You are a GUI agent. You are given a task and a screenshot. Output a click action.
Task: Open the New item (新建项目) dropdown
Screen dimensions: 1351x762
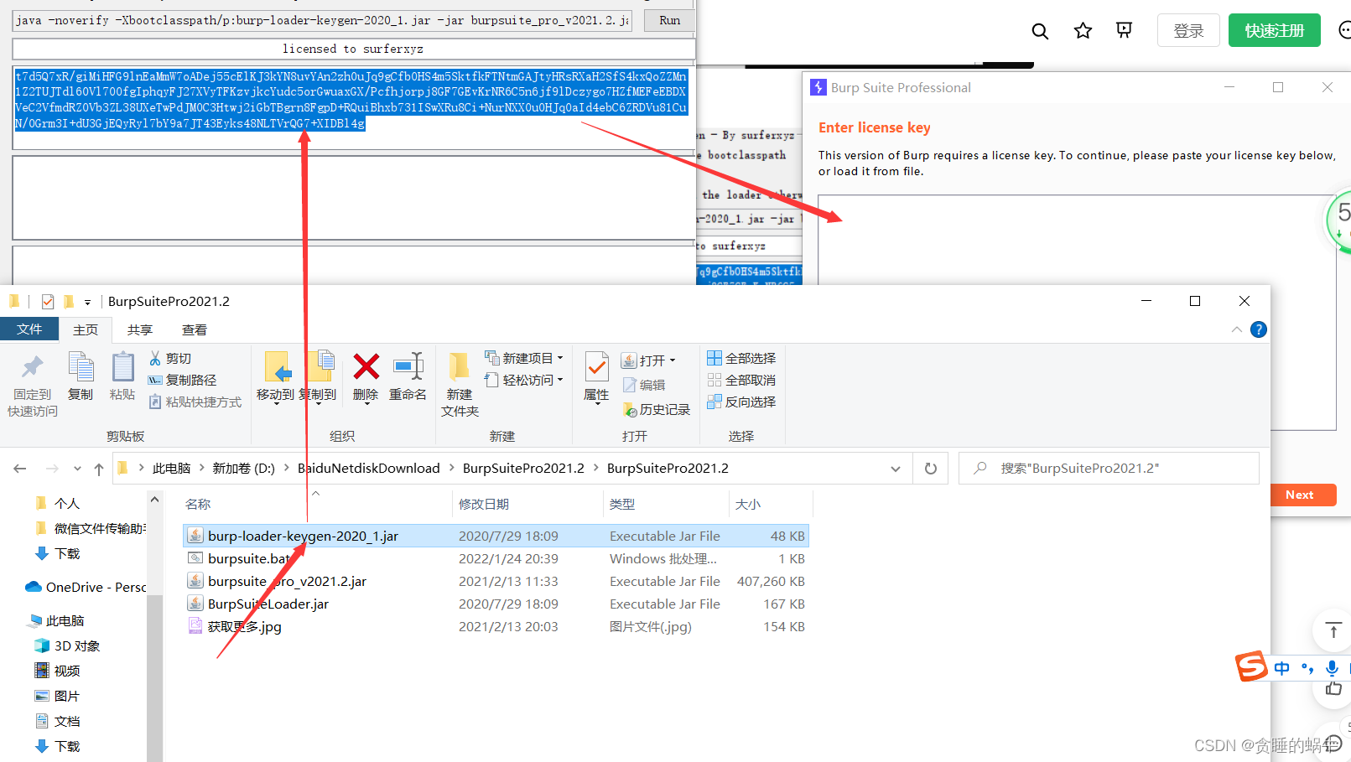click(524, 358)
